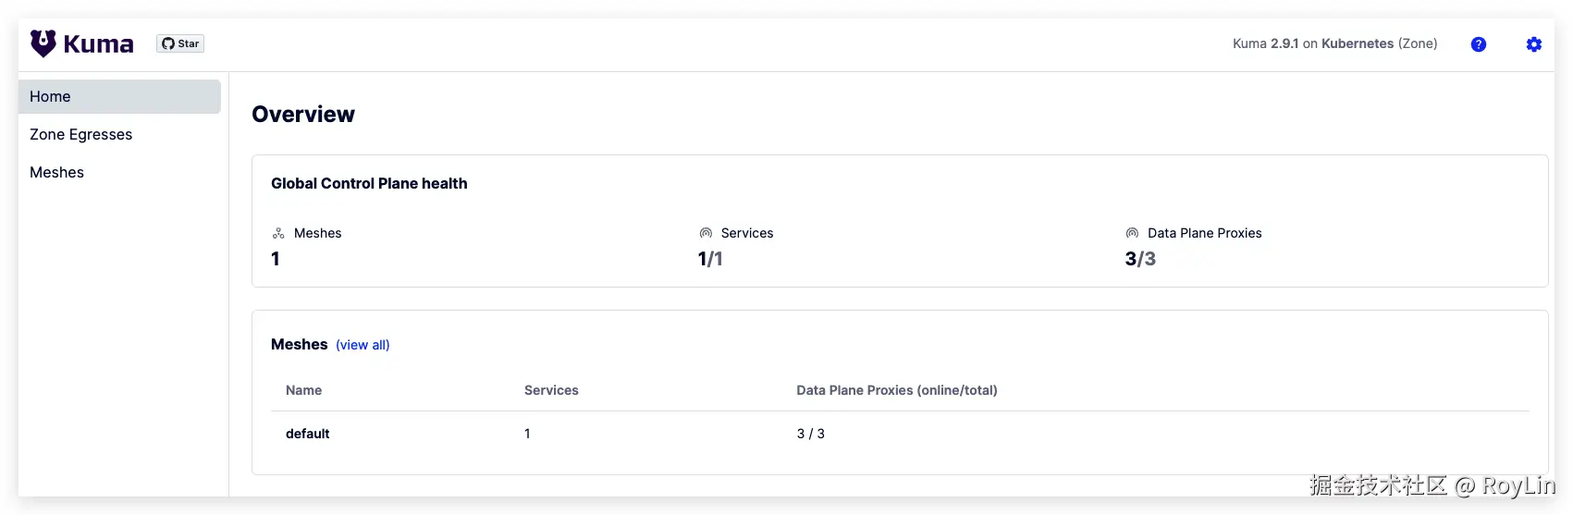Click the Data Plane Proxies icon

click(x=1132, y=234)
